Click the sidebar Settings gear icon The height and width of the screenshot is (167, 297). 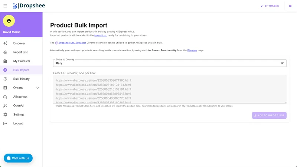5,115
